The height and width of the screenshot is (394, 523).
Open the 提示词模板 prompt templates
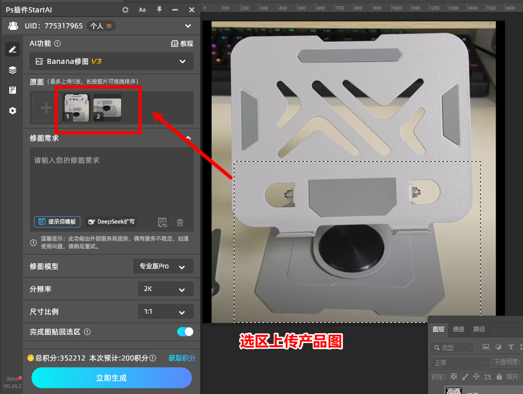tap(57, 221)
